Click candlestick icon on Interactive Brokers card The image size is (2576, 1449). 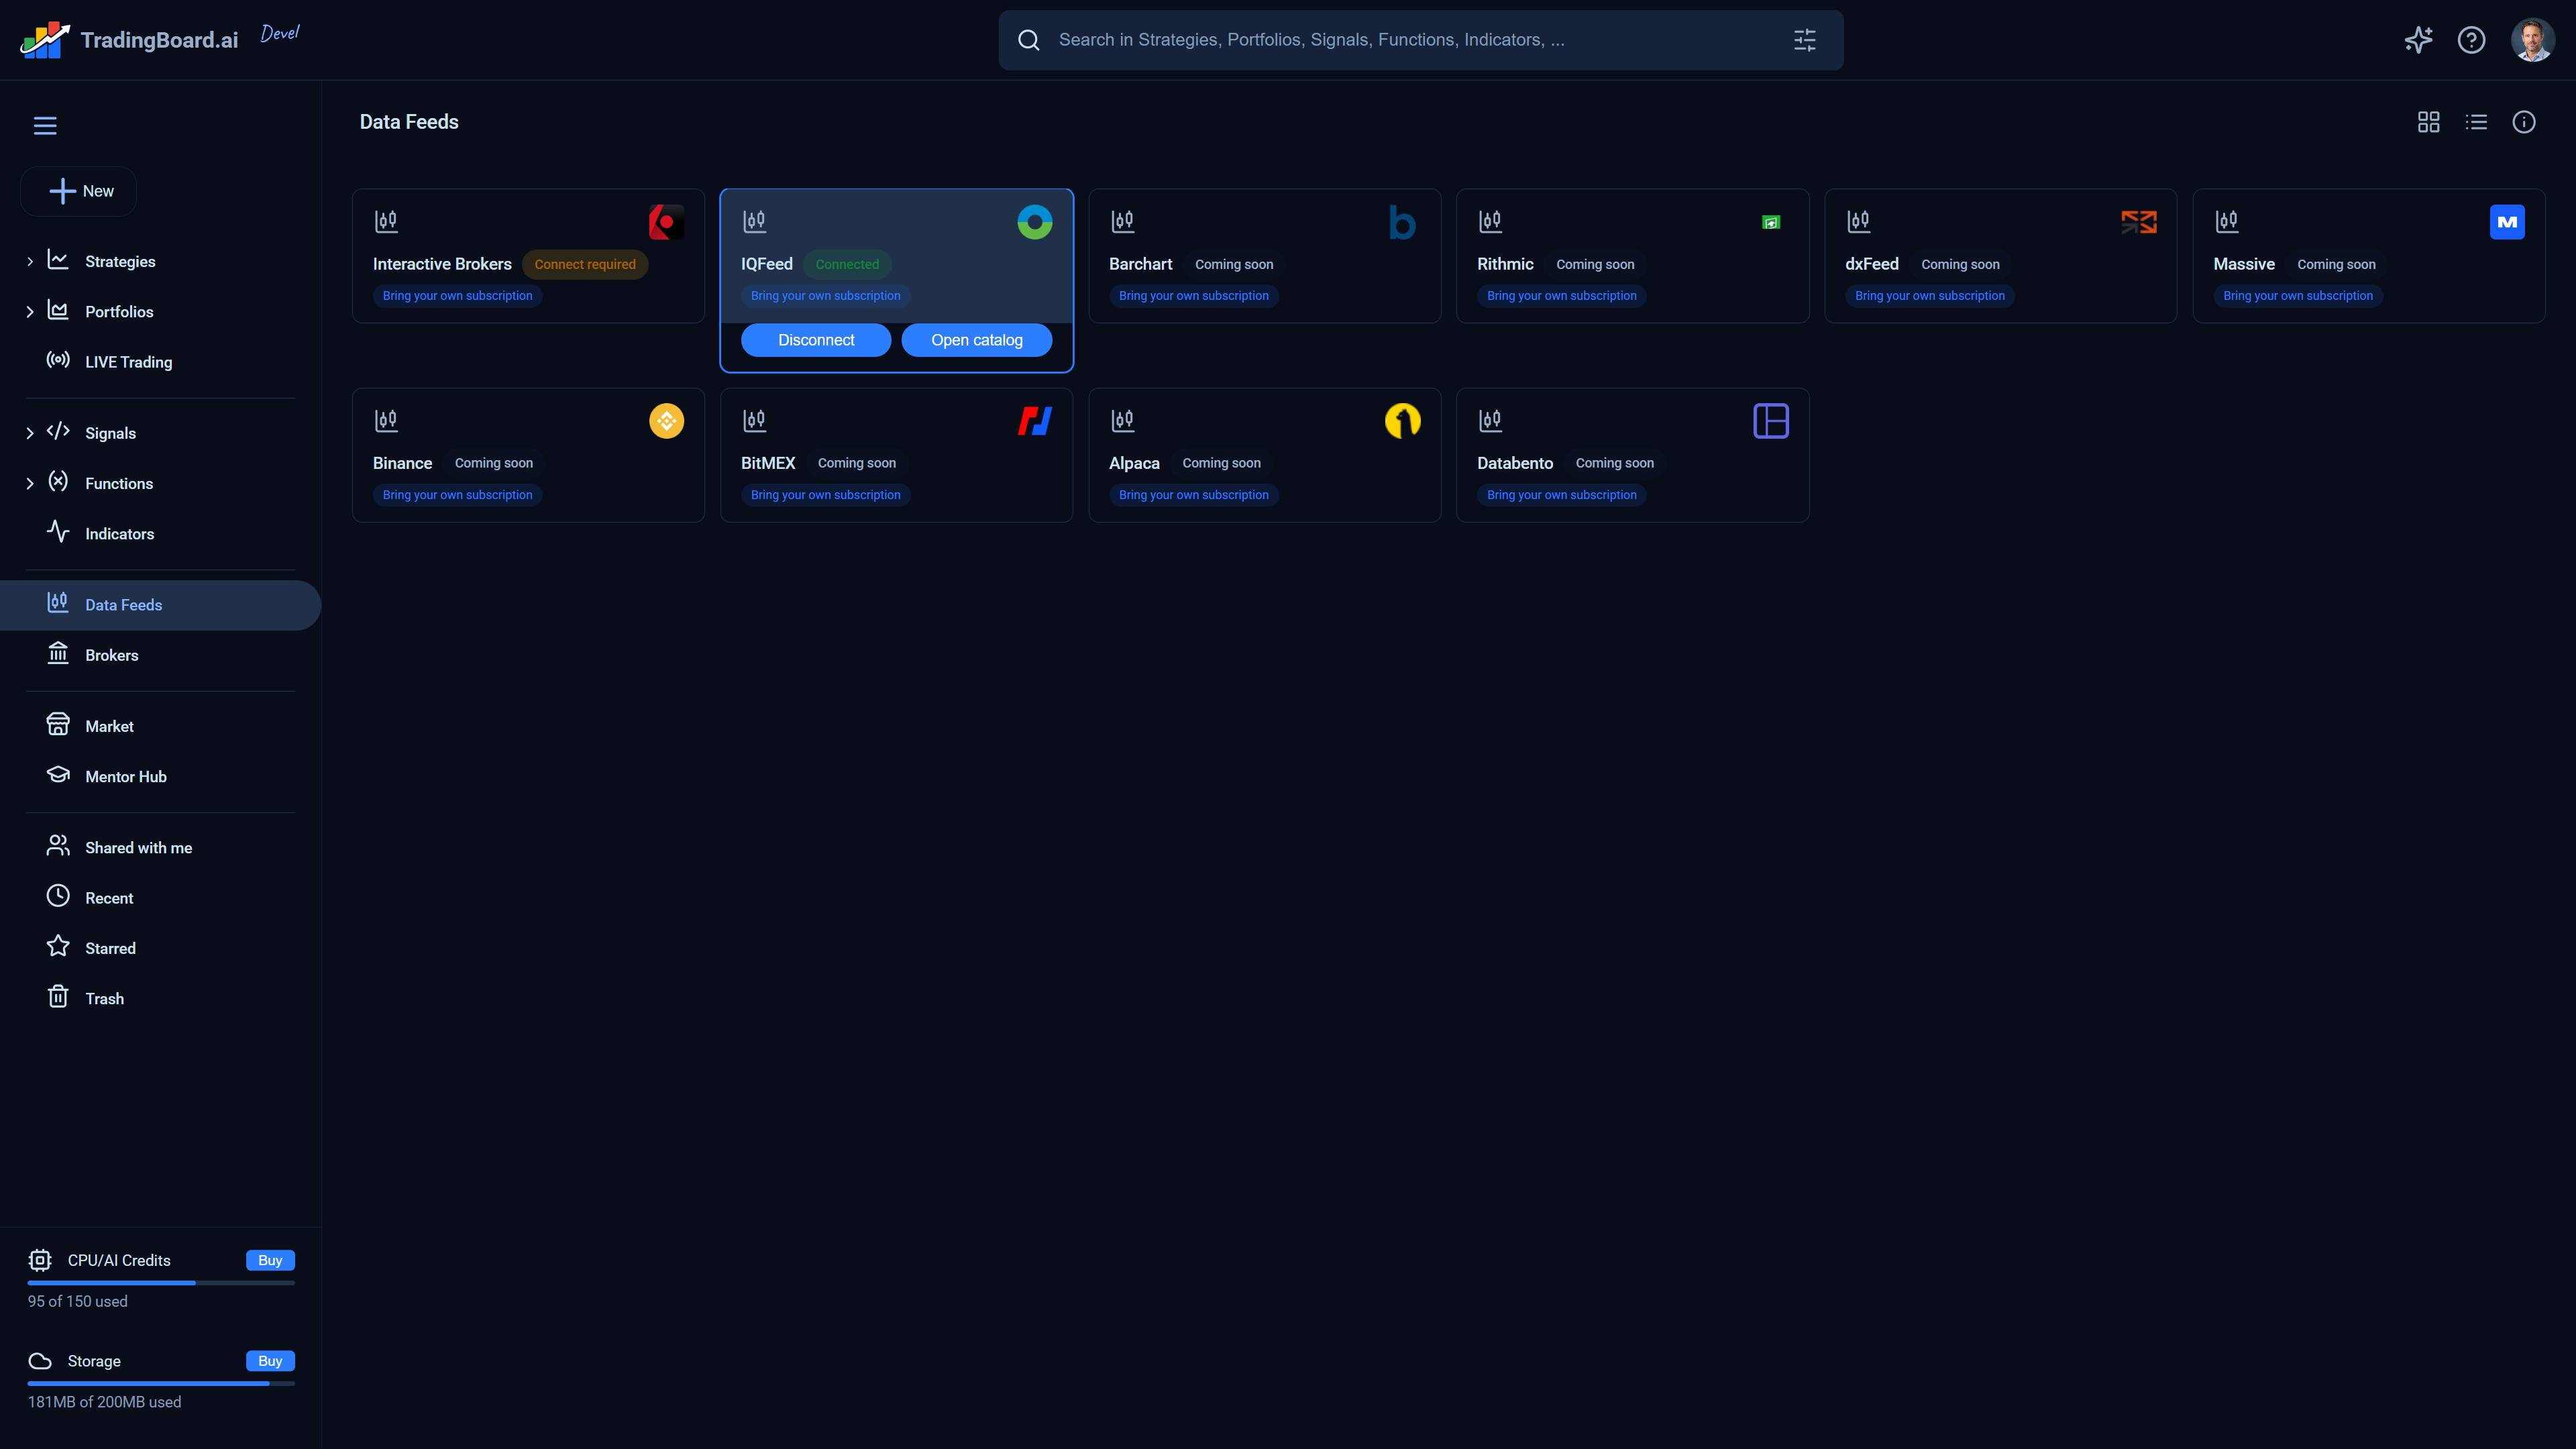pyautogui.click(x=386, y=221)
